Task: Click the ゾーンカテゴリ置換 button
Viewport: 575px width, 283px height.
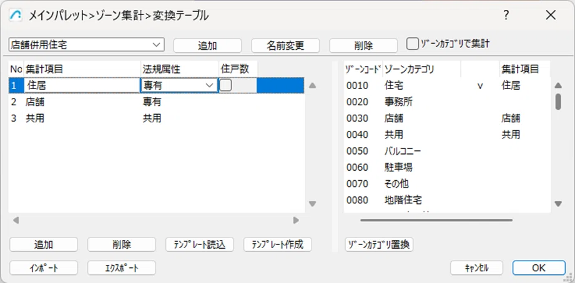Action: point(379,244)
